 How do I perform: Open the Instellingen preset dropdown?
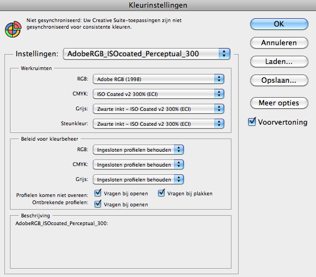pos(146,54)
